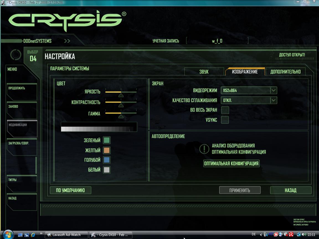Click the 43° temperature tray icon
The height and width of the screenshot is (239, 319).
point(271,234)
